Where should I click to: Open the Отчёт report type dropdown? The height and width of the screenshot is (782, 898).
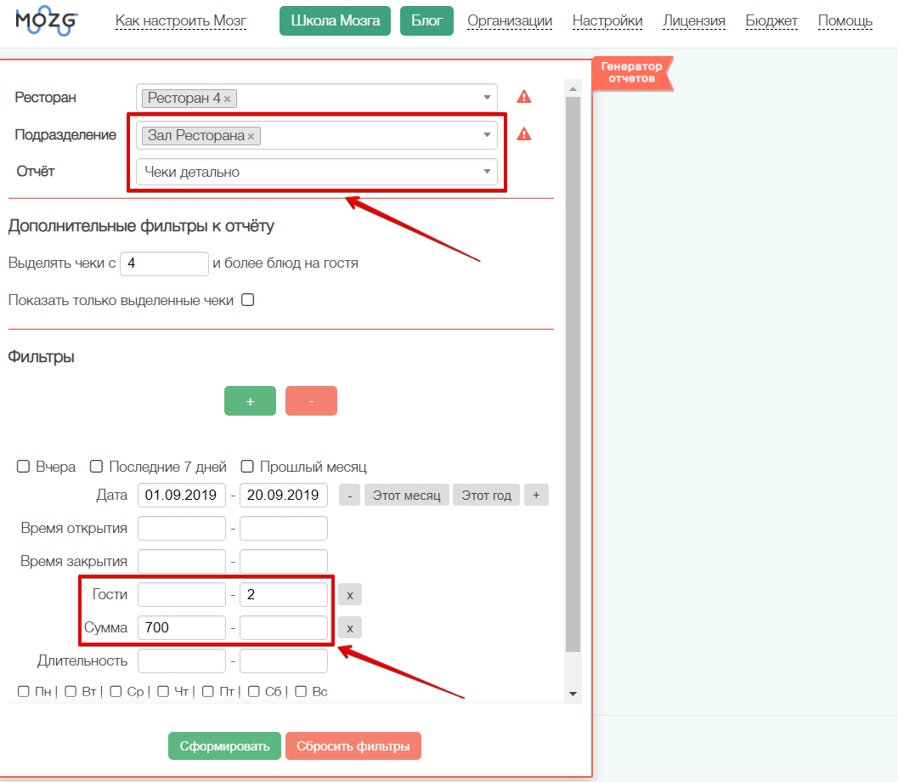(x=487, y=172)
